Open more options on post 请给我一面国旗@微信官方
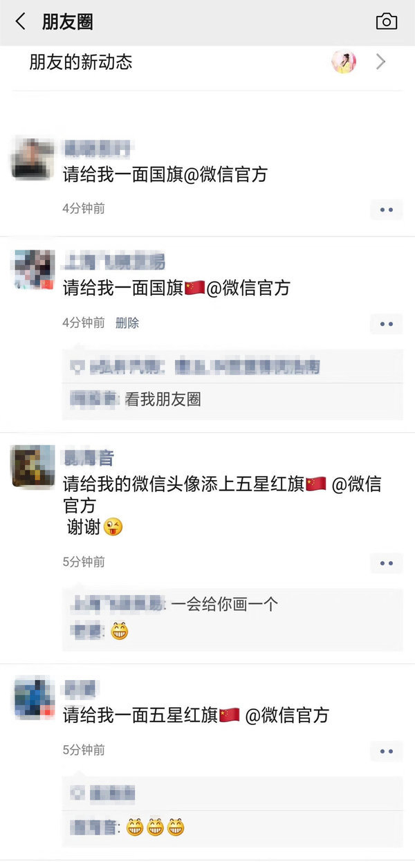The width and height of the screenshot is (415, 862). coord(386,210)
